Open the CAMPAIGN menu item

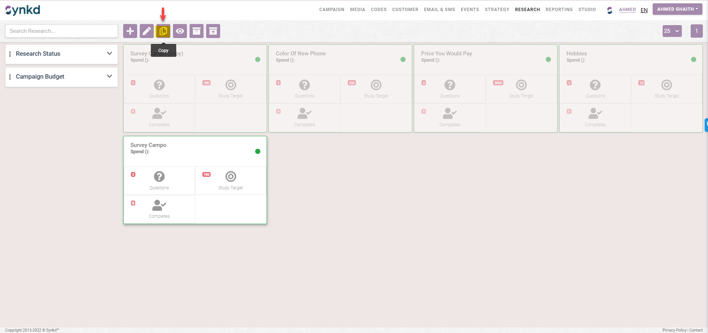coord(332,10)
